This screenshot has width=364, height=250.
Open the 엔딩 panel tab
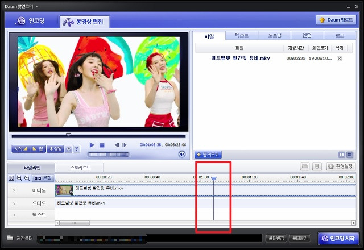pyautogui.click(x=307, y=35)
